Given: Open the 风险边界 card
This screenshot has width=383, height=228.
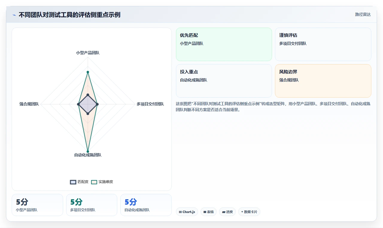Looking at the screenshot, I should click(x=323, y=81).
